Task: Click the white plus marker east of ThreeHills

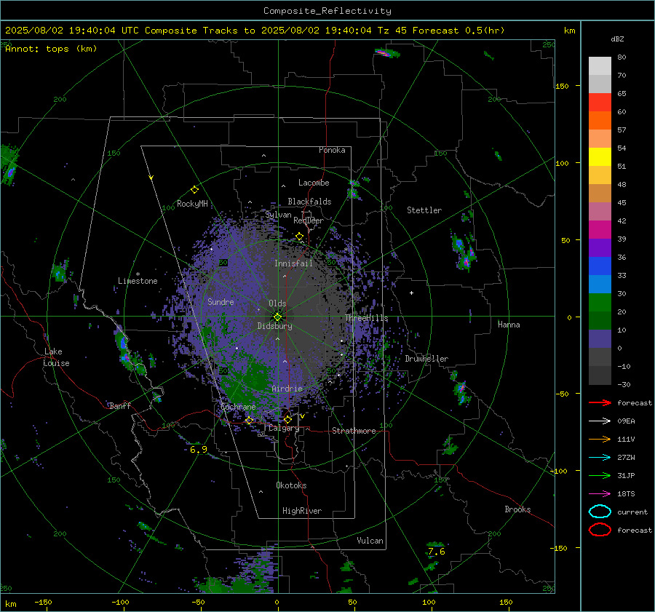Action: click(x=411, y=293)
